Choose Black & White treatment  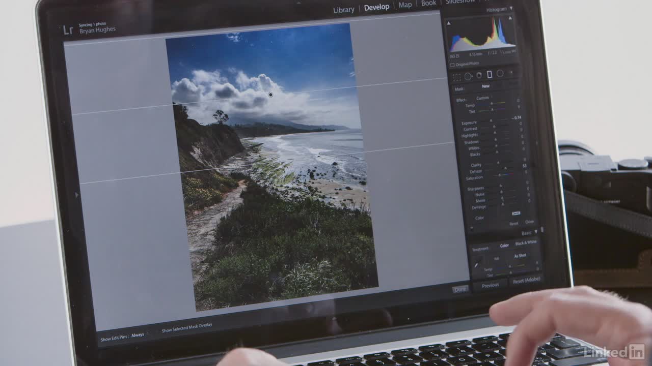click(526, 242)
